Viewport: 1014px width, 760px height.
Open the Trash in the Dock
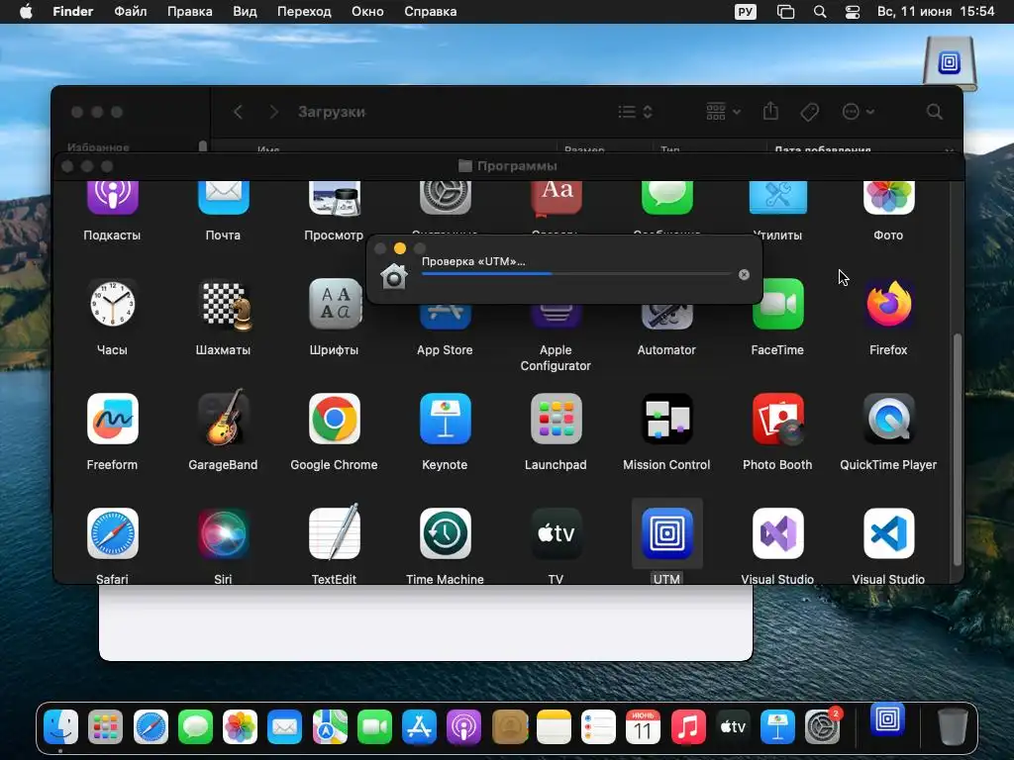click(x=953, y=726)
